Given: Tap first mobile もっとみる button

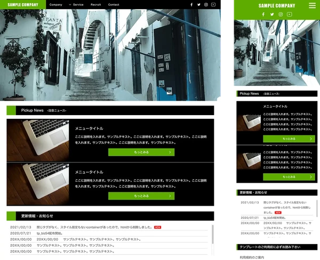Looking at the screenshot, I should tap(289, 139).
